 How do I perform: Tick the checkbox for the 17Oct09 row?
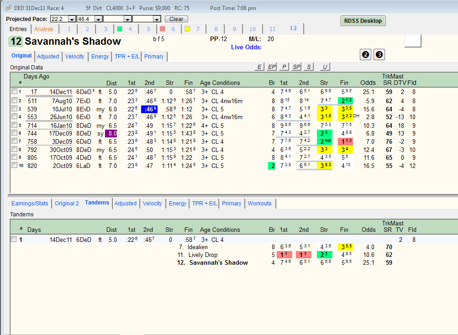[x=14, y=157]
